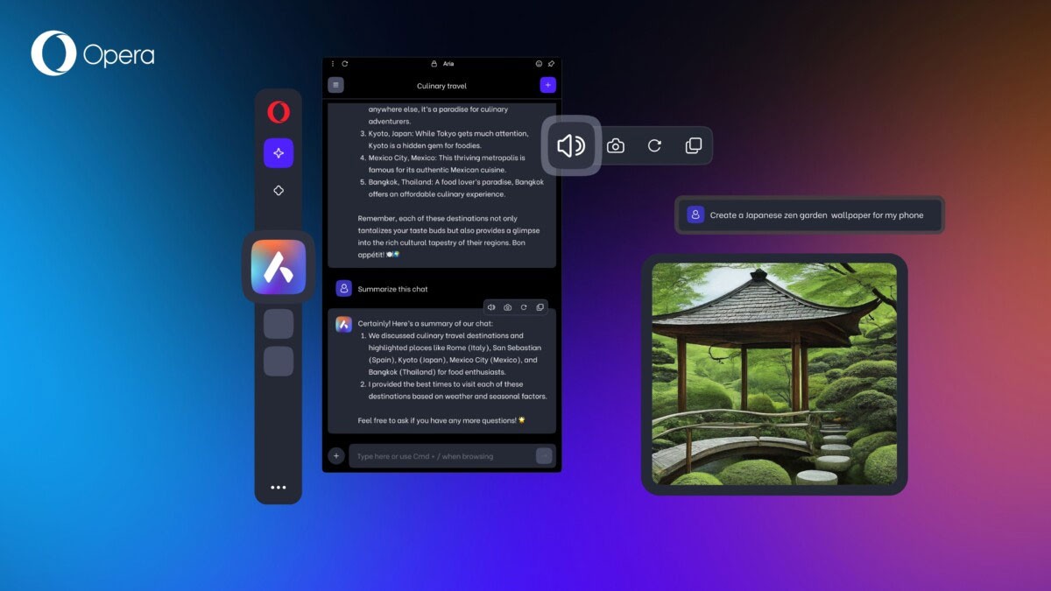Pin the Aria panel
This screenshot has width=1051, height=591.
pos(551,64)
